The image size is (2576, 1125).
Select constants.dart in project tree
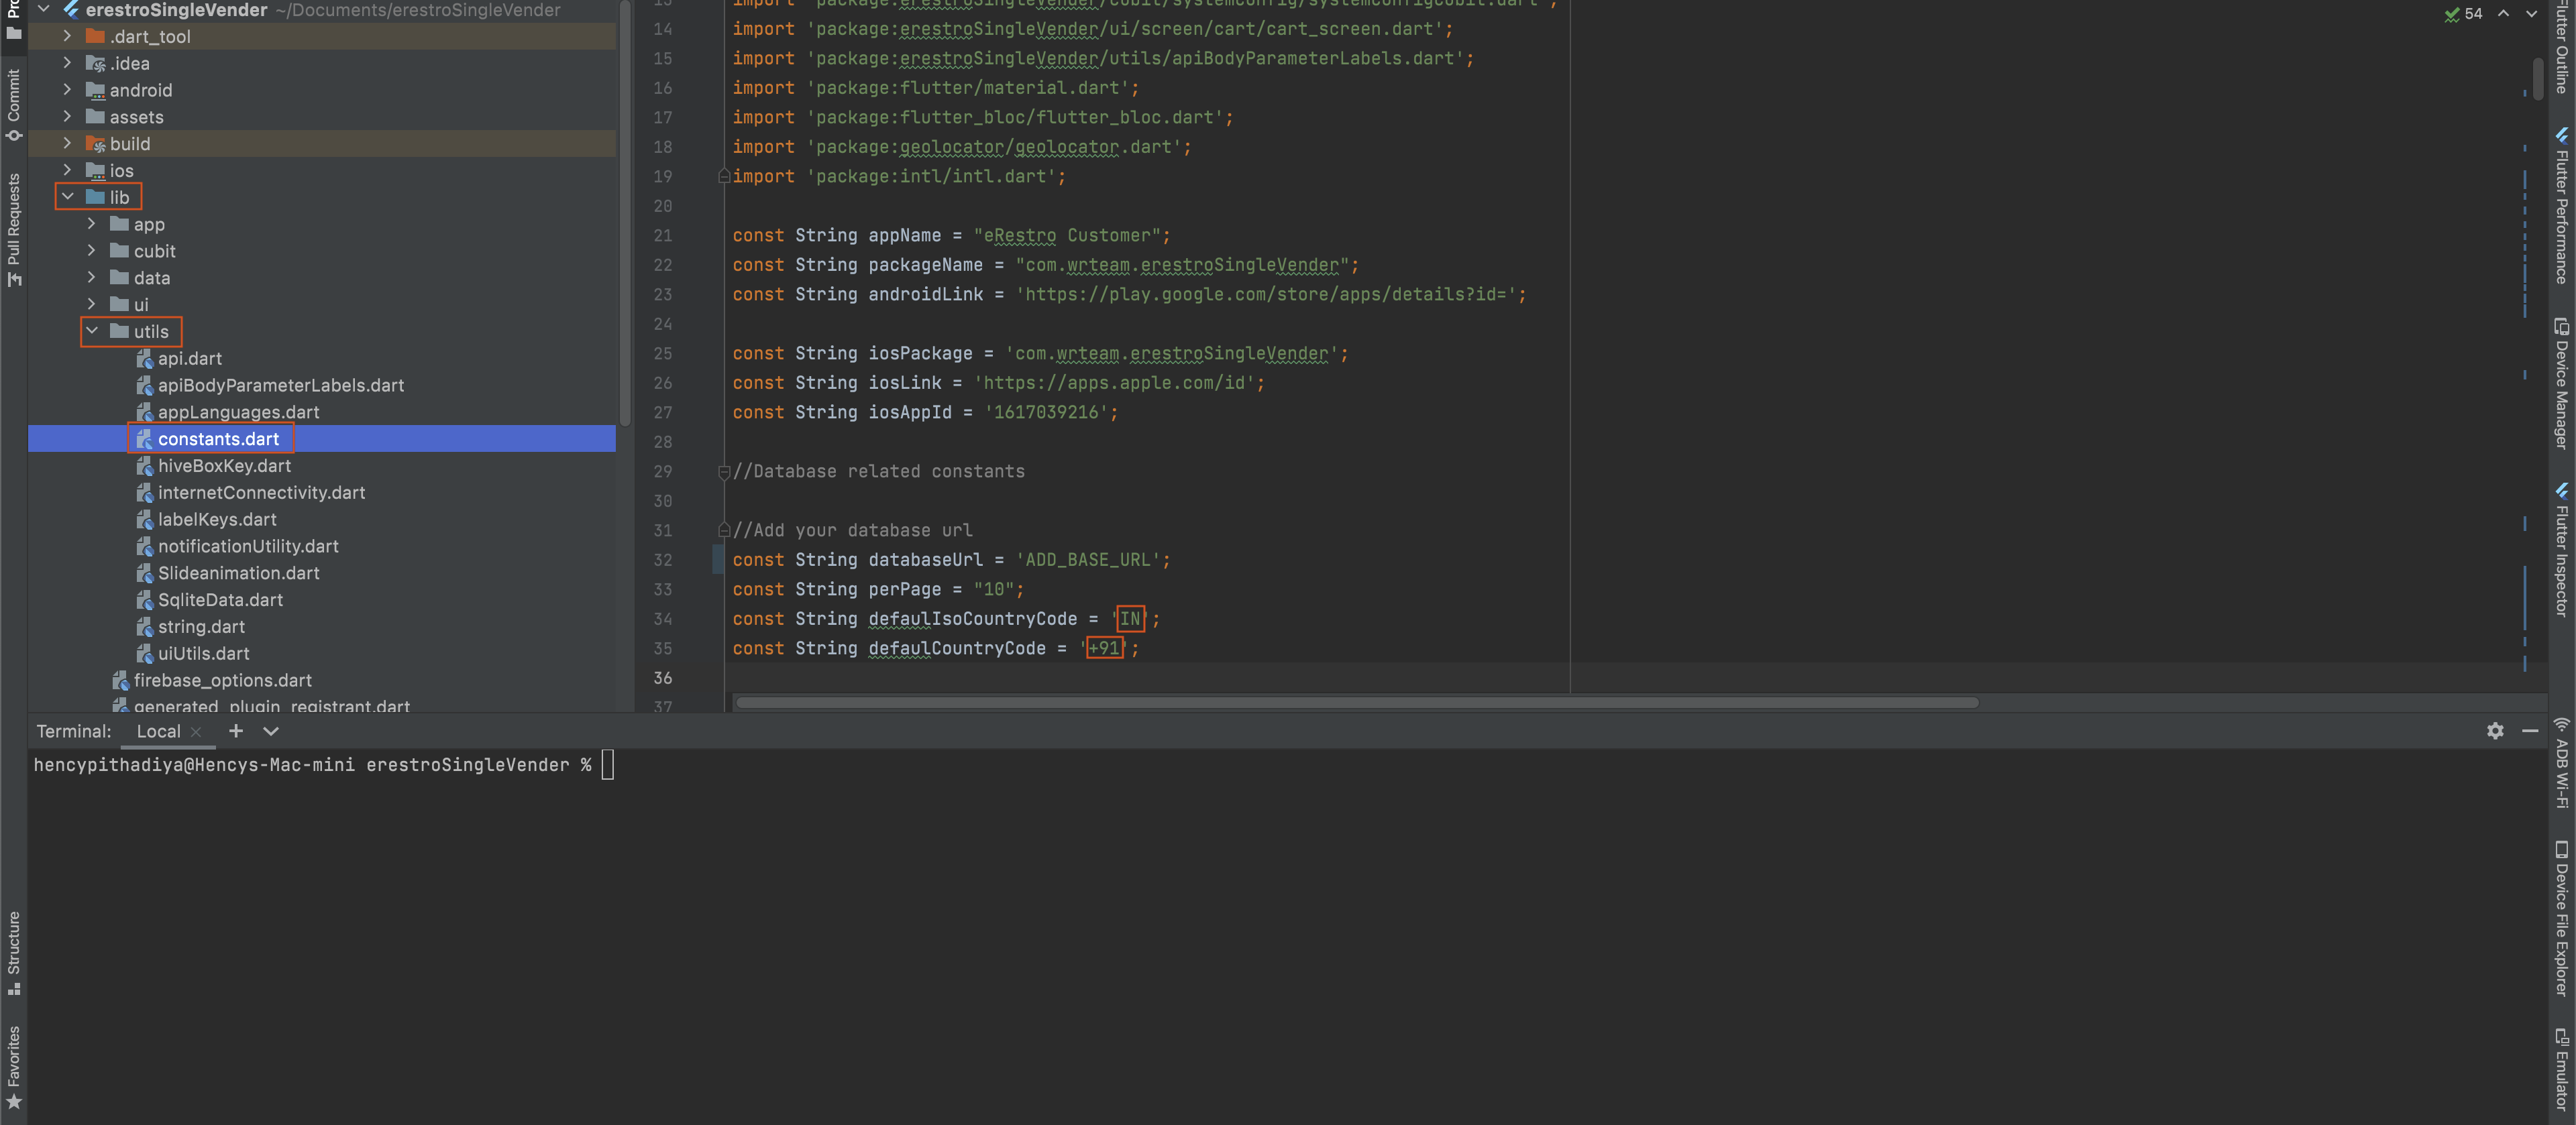pos(218,438)
